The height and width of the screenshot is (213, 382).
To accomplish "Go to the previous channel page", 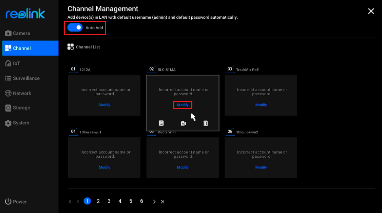I will click(x=78, y=201).
